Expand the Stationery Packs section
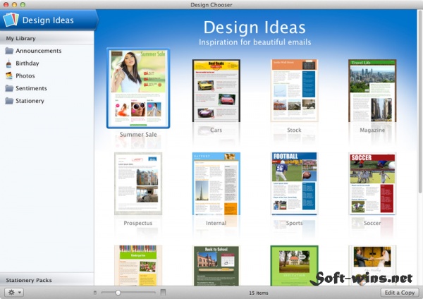Screen dimensions: 423x299 (x=47, y=280)
